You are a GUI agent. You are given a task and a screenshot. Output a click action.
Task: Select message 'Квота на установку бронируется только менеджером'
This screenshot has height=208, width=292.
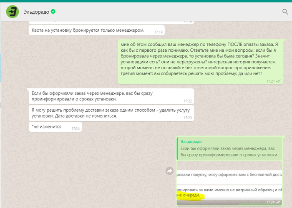coord(97,30)
